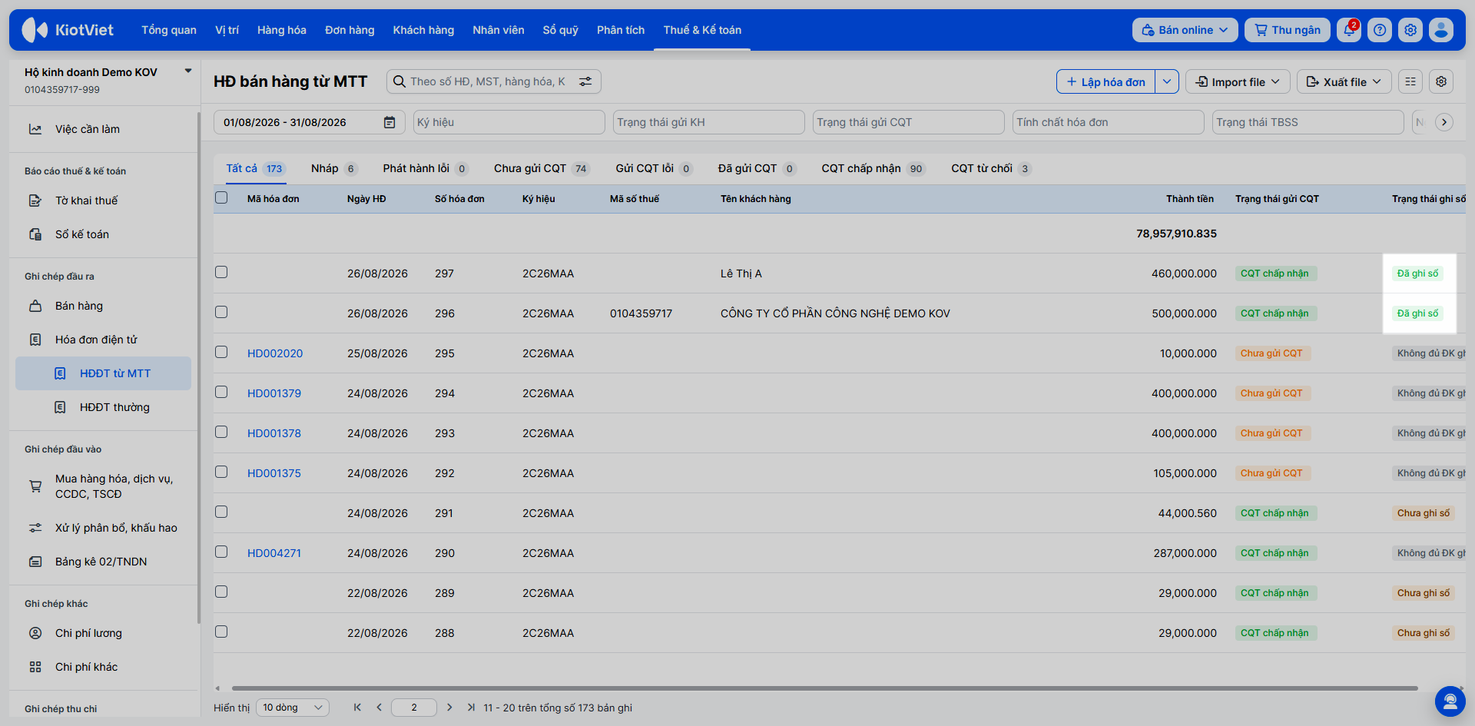This screenshot has height=726, width=1475.
Task: Click the search filter sliders icon
Action: click(585, 81)
